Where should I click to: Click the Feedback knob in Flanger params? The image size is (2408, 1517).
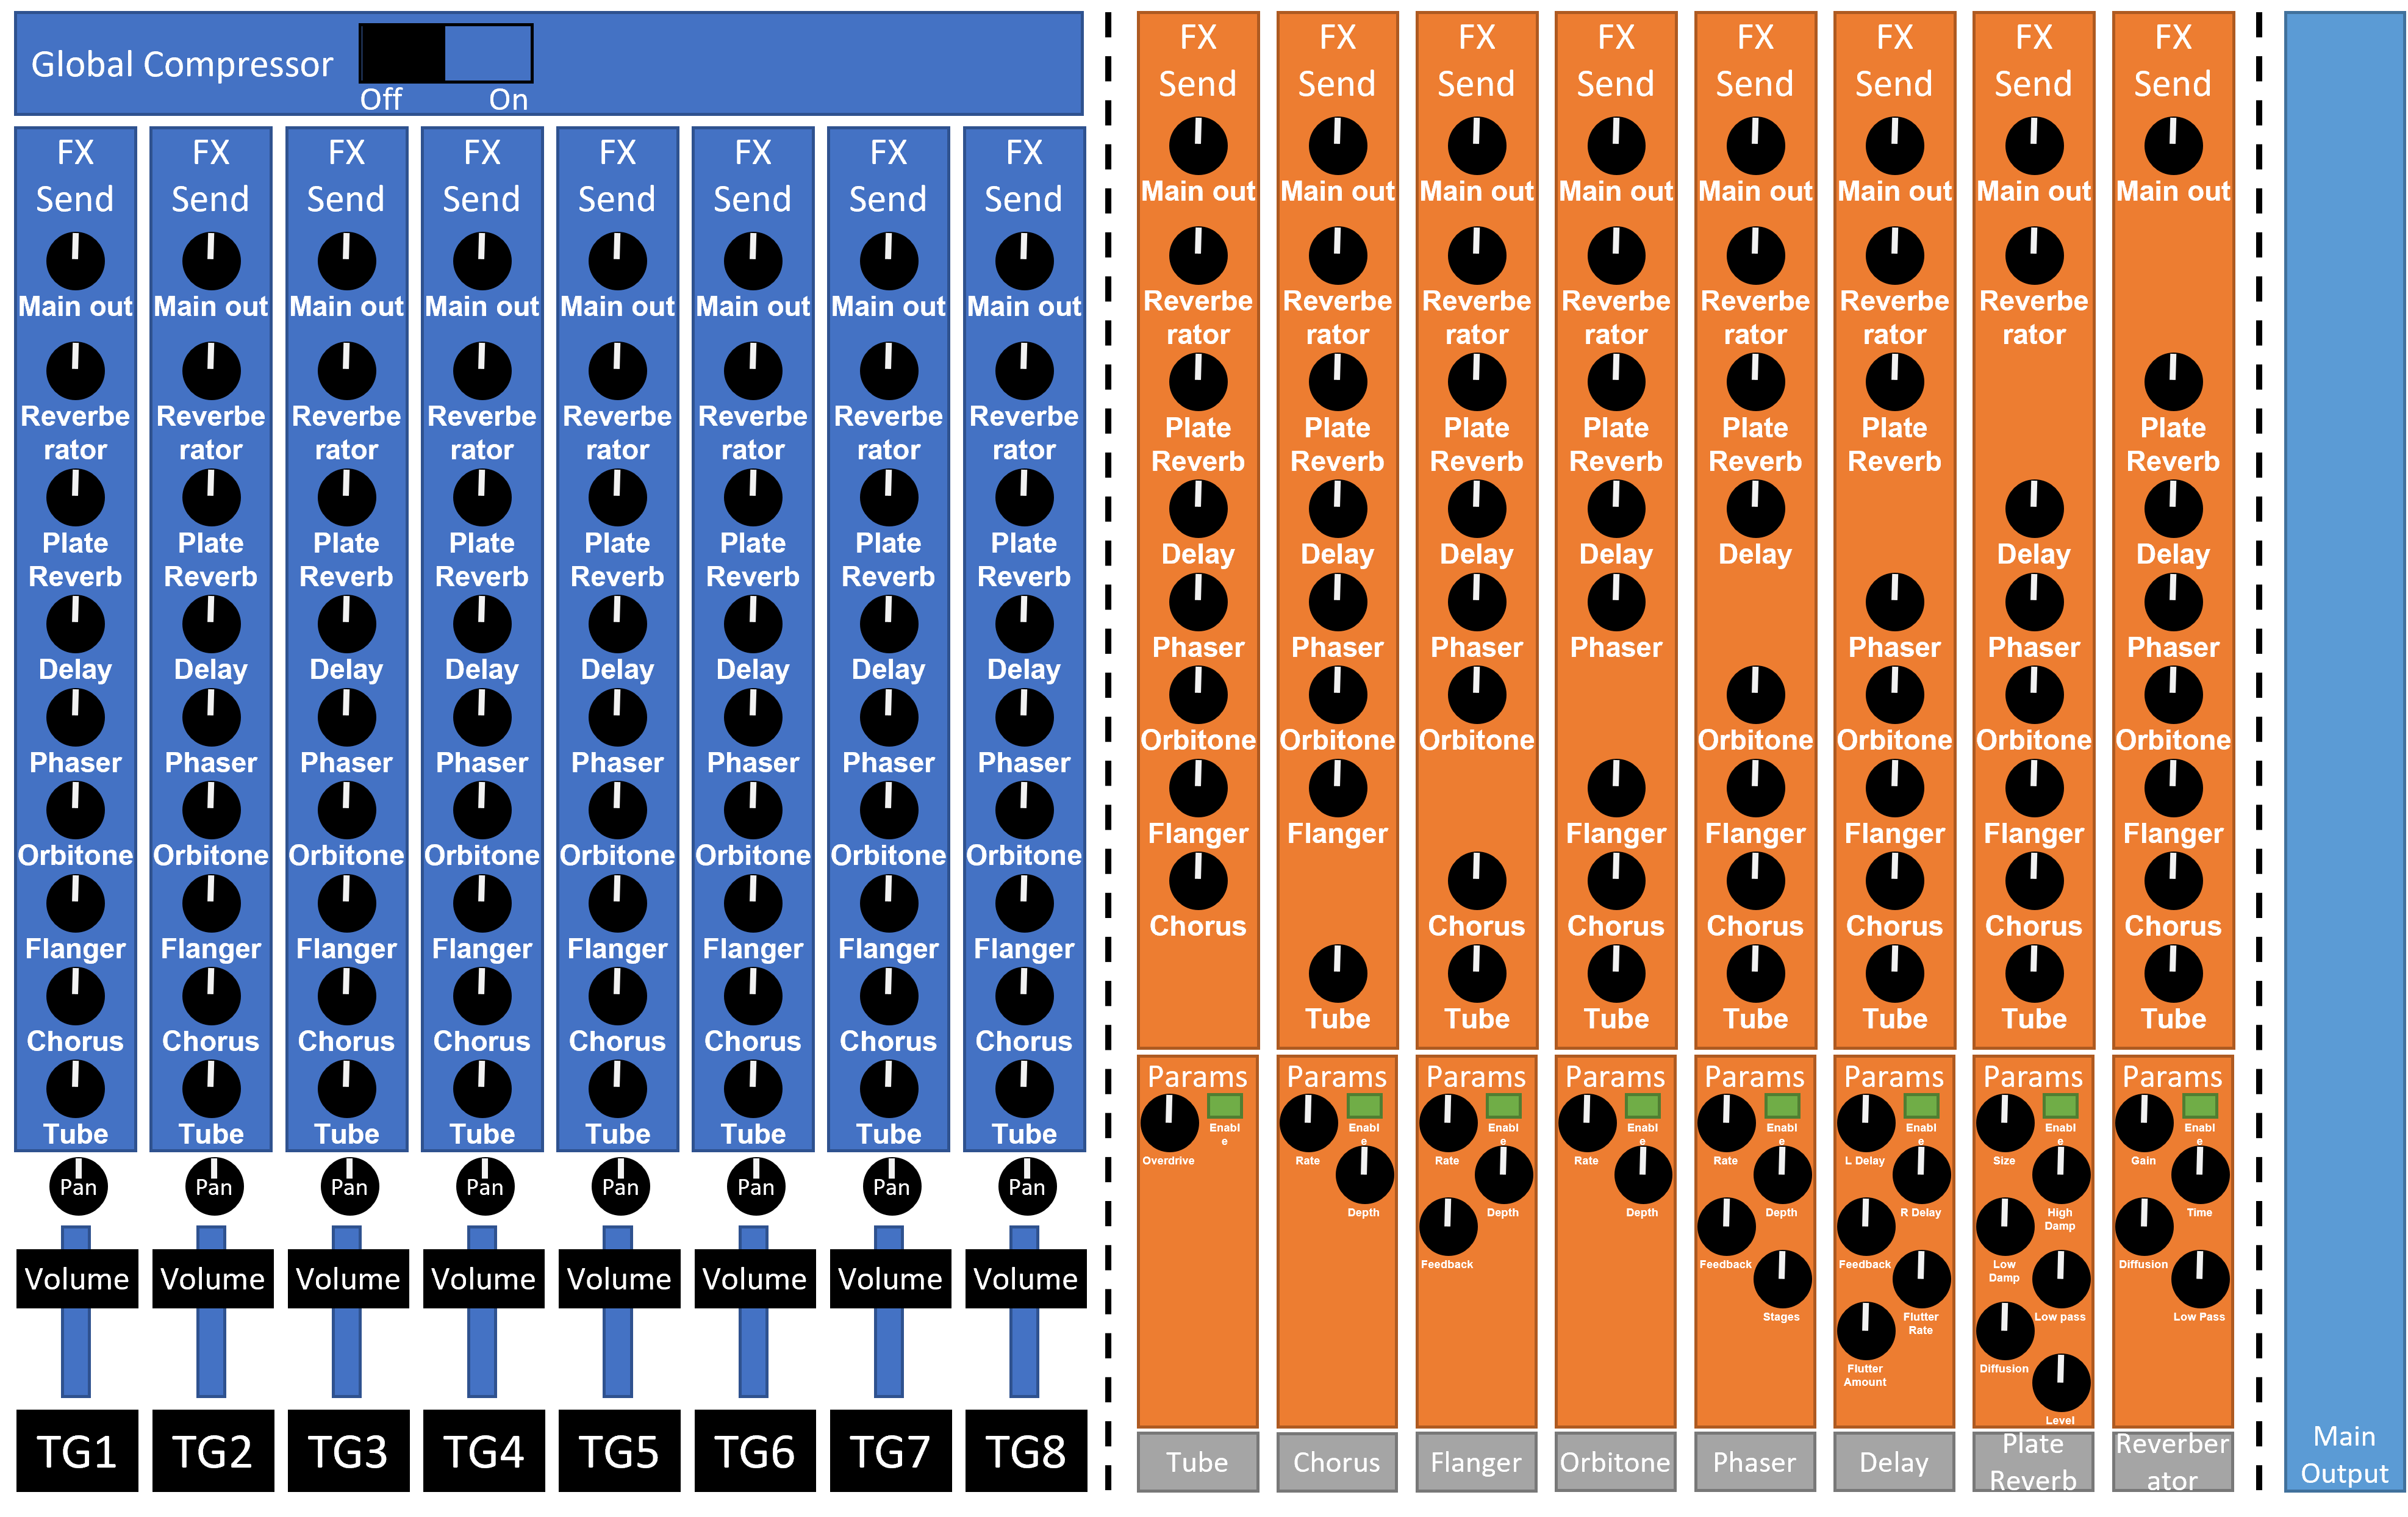coord(1447,1226)
